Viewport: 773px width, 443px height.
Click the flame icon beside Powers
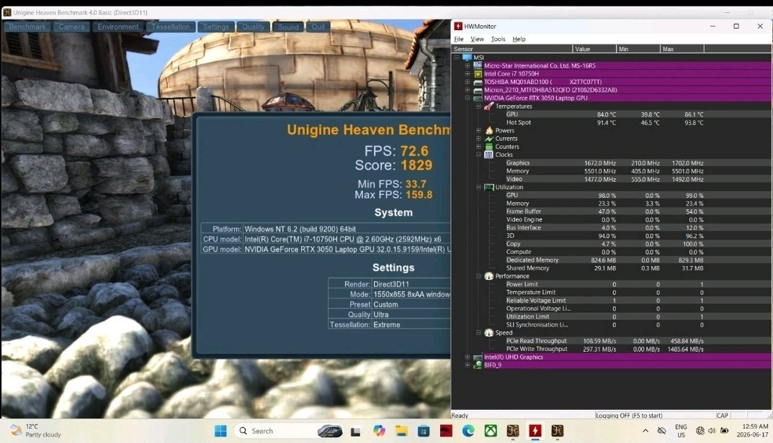coord(488,130)
